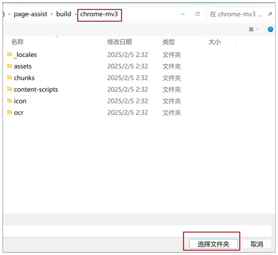
Task: Open the content-scripts folder
Action: (36, 89)
